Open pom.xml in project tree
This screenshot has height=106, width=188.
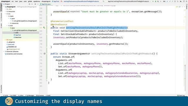(x=11, y=44)
